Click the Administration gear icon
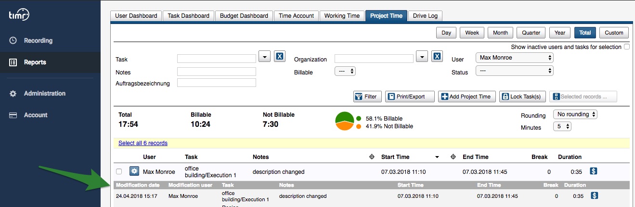 (x=13, y=94)
